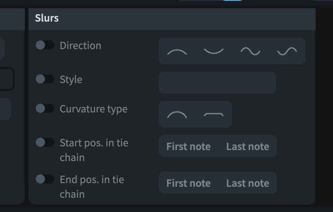Image resolution: width=333 pixels, height=212 pixels.
Task: Collapse the Slurs section header
Action: pos(172,19)
